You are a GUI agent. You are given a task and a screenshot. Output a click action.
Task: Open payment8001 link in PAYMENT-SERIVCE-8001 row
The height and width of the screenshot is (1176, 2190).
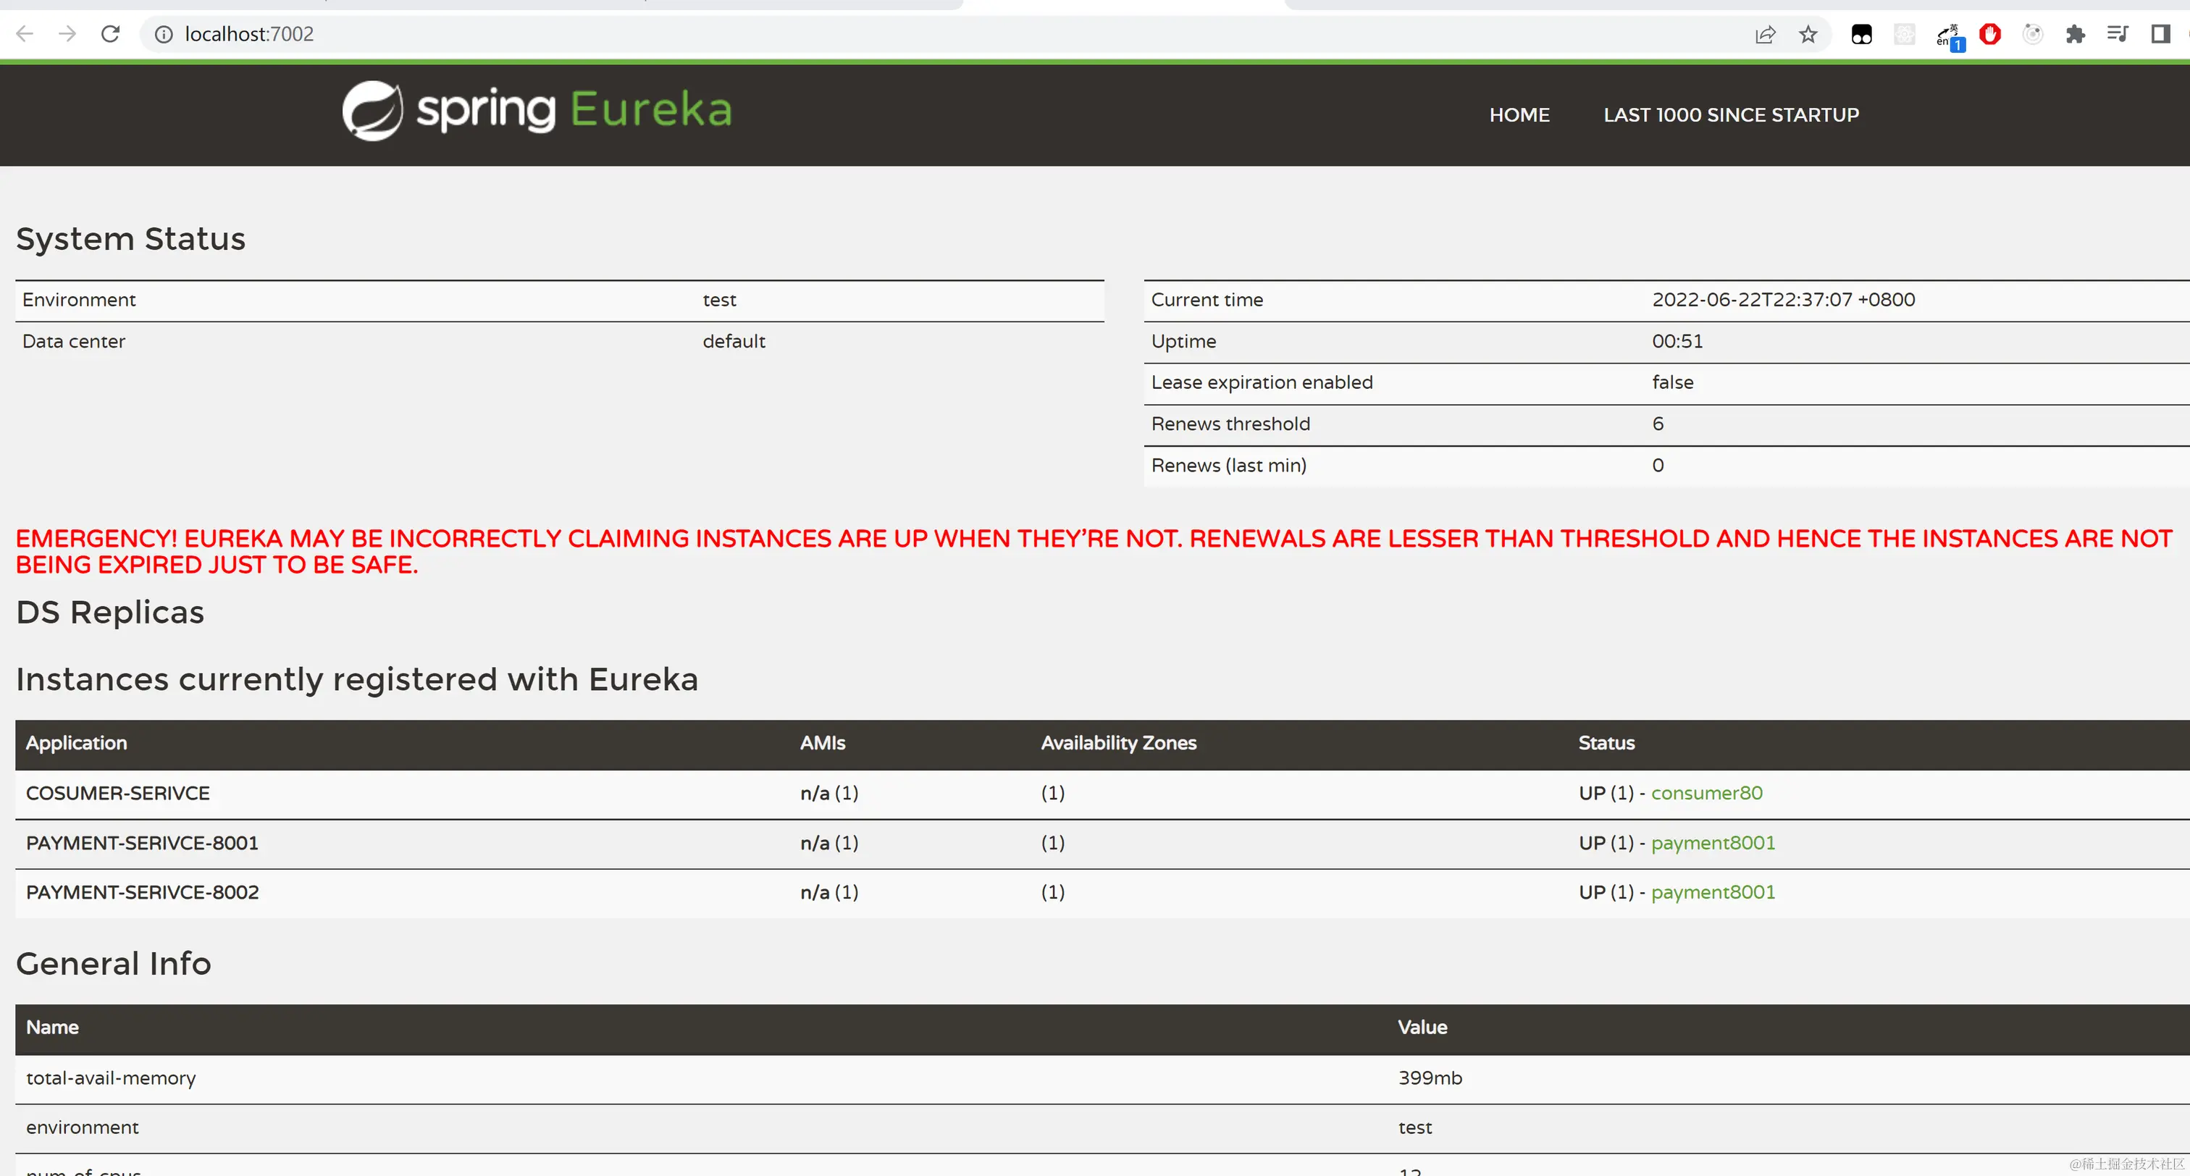coord(1712,843)
